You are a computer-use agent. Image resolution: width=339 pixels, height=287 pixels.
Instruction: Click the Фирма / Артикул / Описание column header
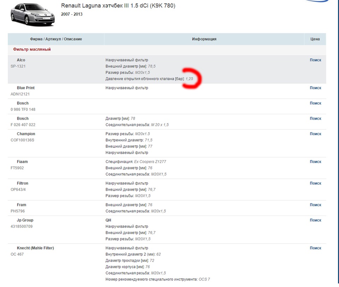point(56,39)
